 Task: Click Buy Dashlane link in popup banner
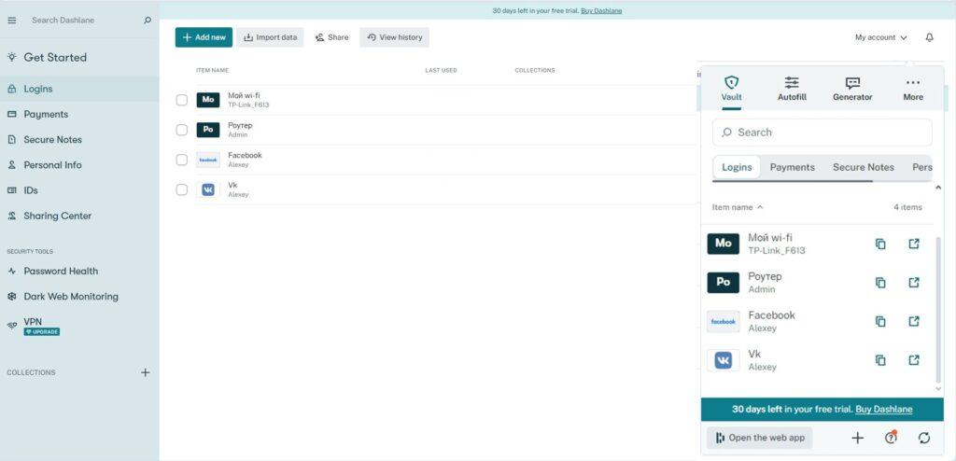(884, 409)
